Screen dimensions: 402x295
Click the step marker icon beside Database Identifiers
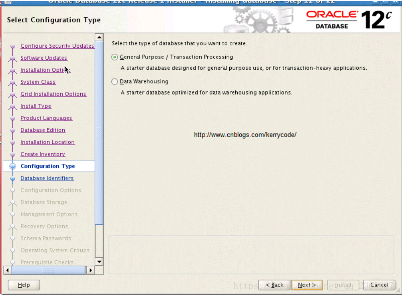click(12, 178)
